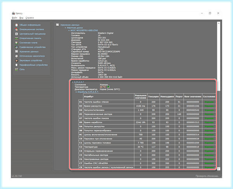The image size is (233, 189).
Task: Click the Порог column header
Action: [179, 96]
